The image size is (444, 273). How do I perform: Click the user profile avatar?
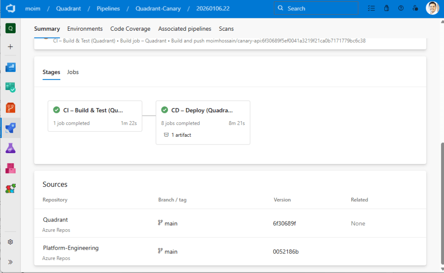pos(432,8)
